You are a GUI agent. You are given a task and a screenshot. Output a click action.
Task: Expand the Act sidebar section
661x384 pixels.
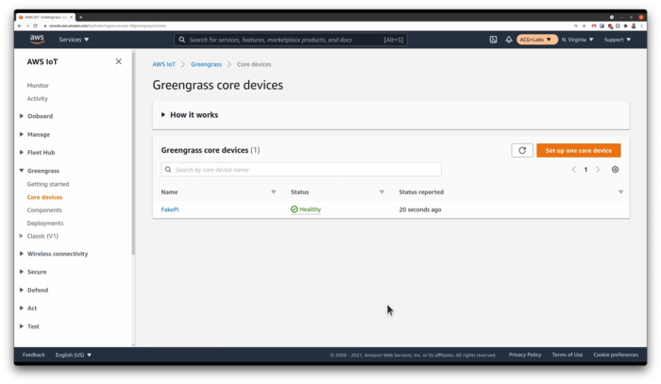(22, 308)
